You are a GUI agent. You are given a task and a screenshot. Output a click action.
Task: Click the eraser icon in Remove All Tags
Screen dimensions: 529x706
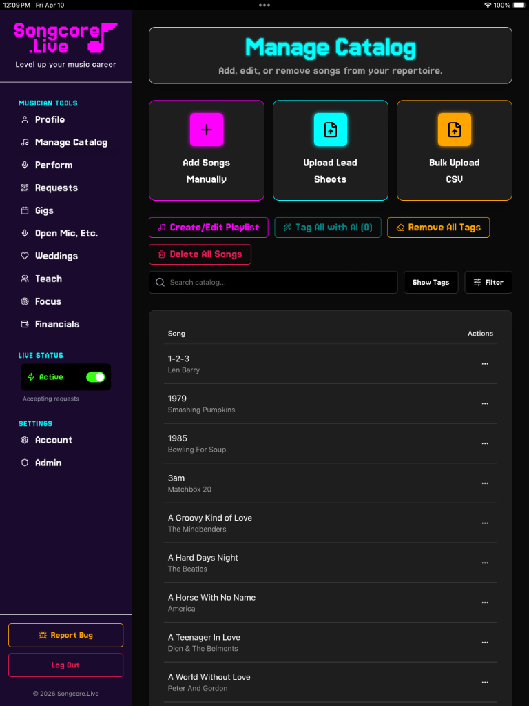400,228
